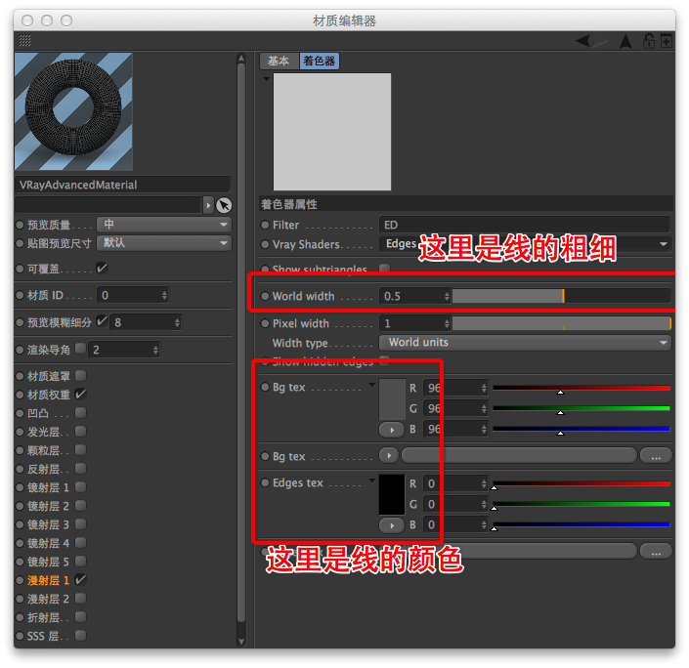Toggle the 预览模糊细分 checkbox
This screenshot has height=668, width=689.
coord(102,321)
